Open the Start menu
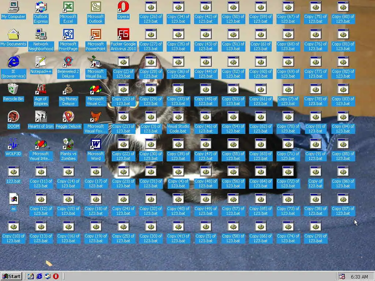 click(x=11, y=277)
